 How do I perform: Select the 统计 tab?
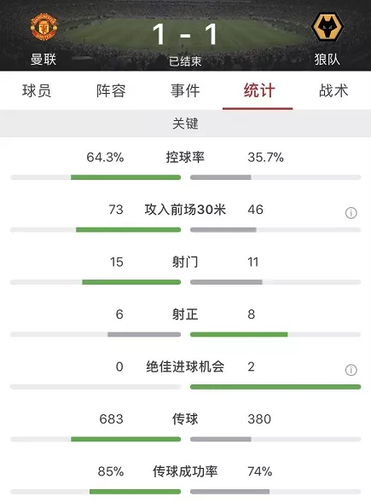pos(259,90)
